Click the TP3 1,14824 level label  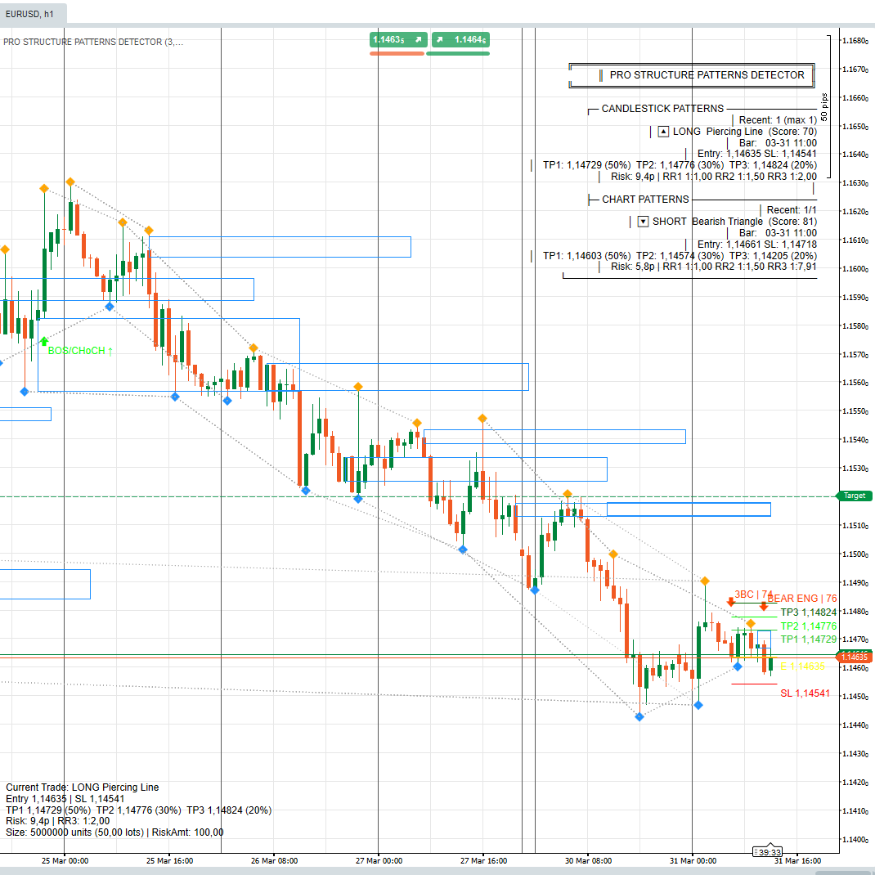pos(808,612)
